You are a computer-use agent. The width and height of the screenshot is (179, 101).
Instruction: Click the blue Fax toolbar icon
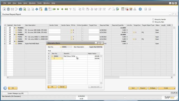click(x=20, y=9)
